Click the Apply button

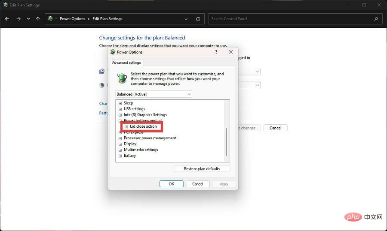pos(224,184)
